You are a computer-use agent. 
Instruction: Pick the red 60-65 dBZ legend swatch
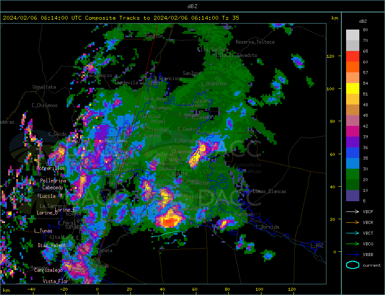tap(352, 56)
